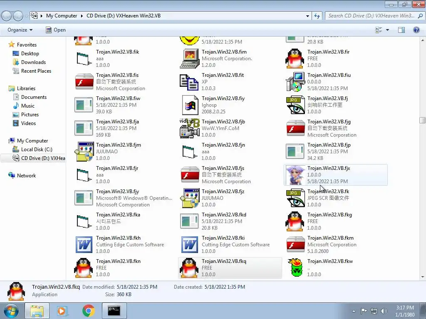Select the Trojan.Win32.VB.fiu installer disc icon
Viewport: 426px width, 319px height.
(295, 82)
